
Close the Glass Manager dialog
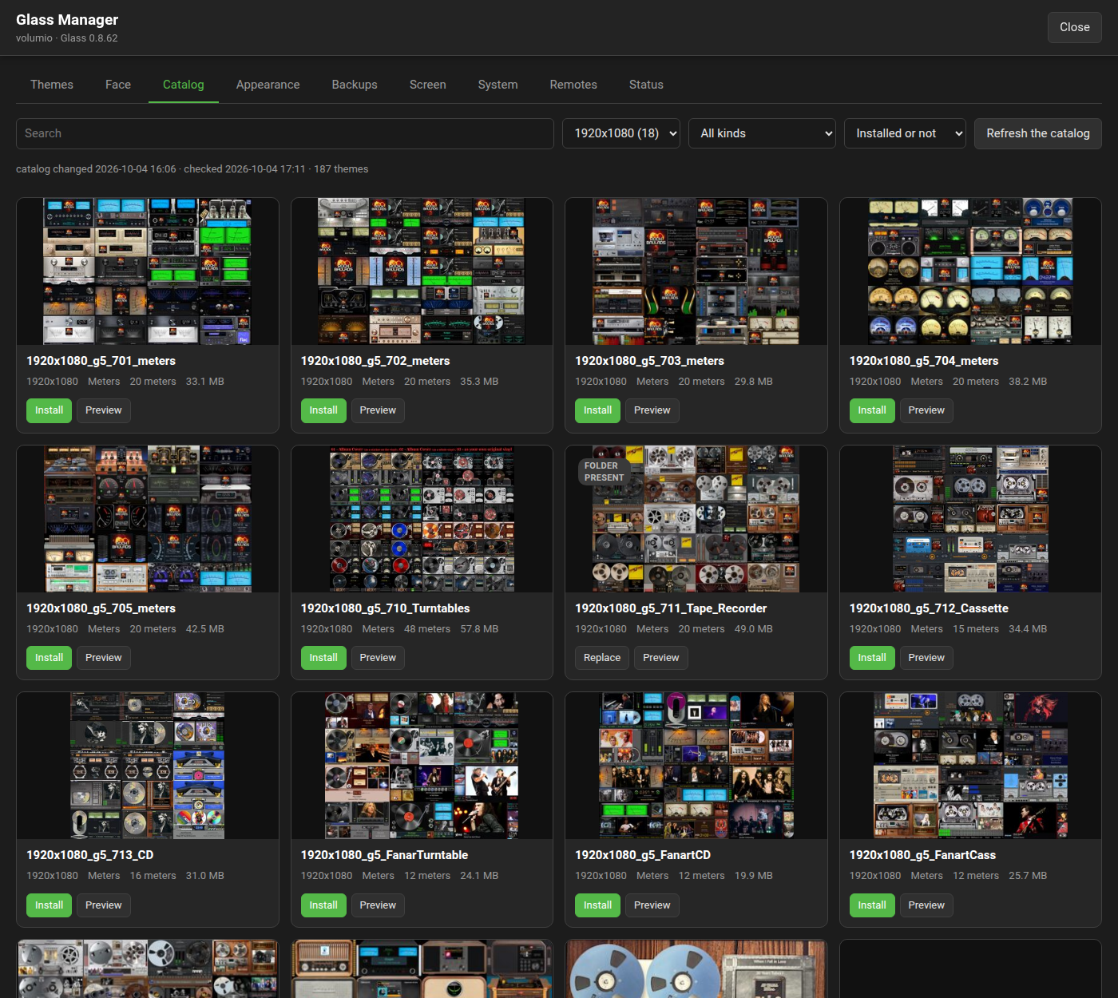pos(1075,27)
